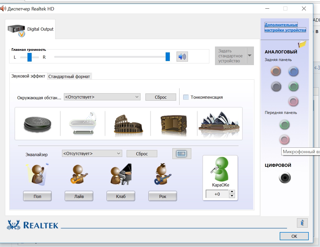Image resolution: width=320 pixels, height=247 pixels.
Task: Click the Поп equalizer button
Action: coord(37,196)
